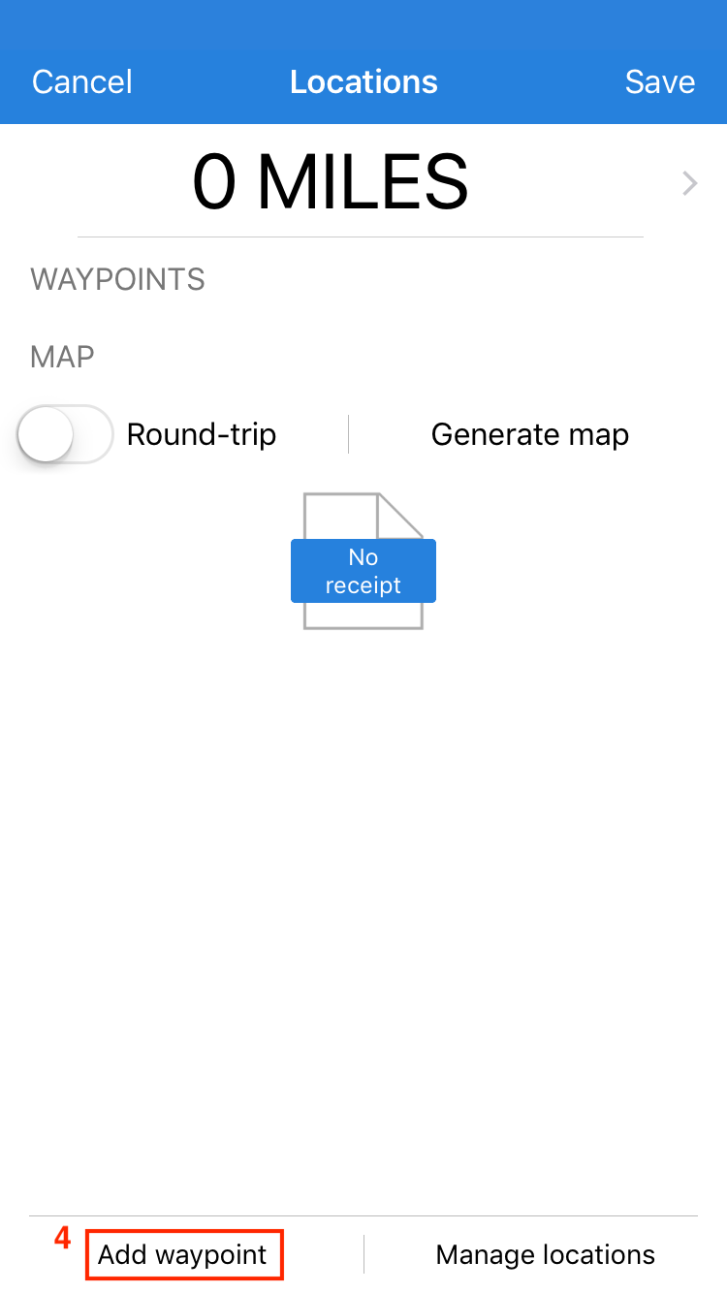Select the WAYPOINTS section header

coord(117,279)
